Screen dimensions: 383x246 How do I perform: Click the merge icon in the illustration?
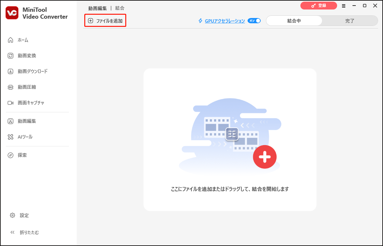click(x=232, y=134)
